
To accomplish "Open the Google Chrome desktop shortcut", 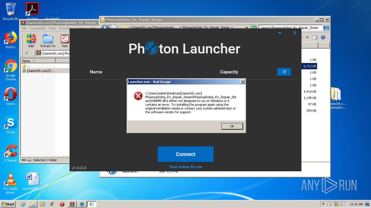I will coord(10,70).
